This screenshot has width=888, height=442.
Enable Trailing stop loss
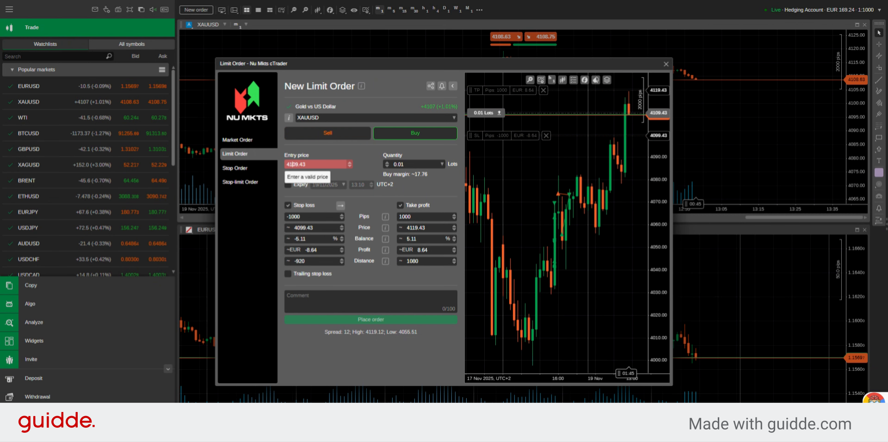click(x=288, y=274)
